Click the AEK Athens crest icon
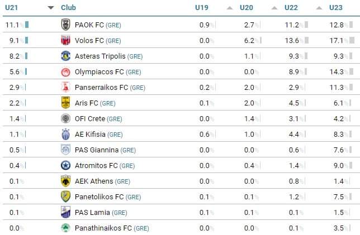The width and height of the screenshot is (360, 235). [x=65, y=181]
